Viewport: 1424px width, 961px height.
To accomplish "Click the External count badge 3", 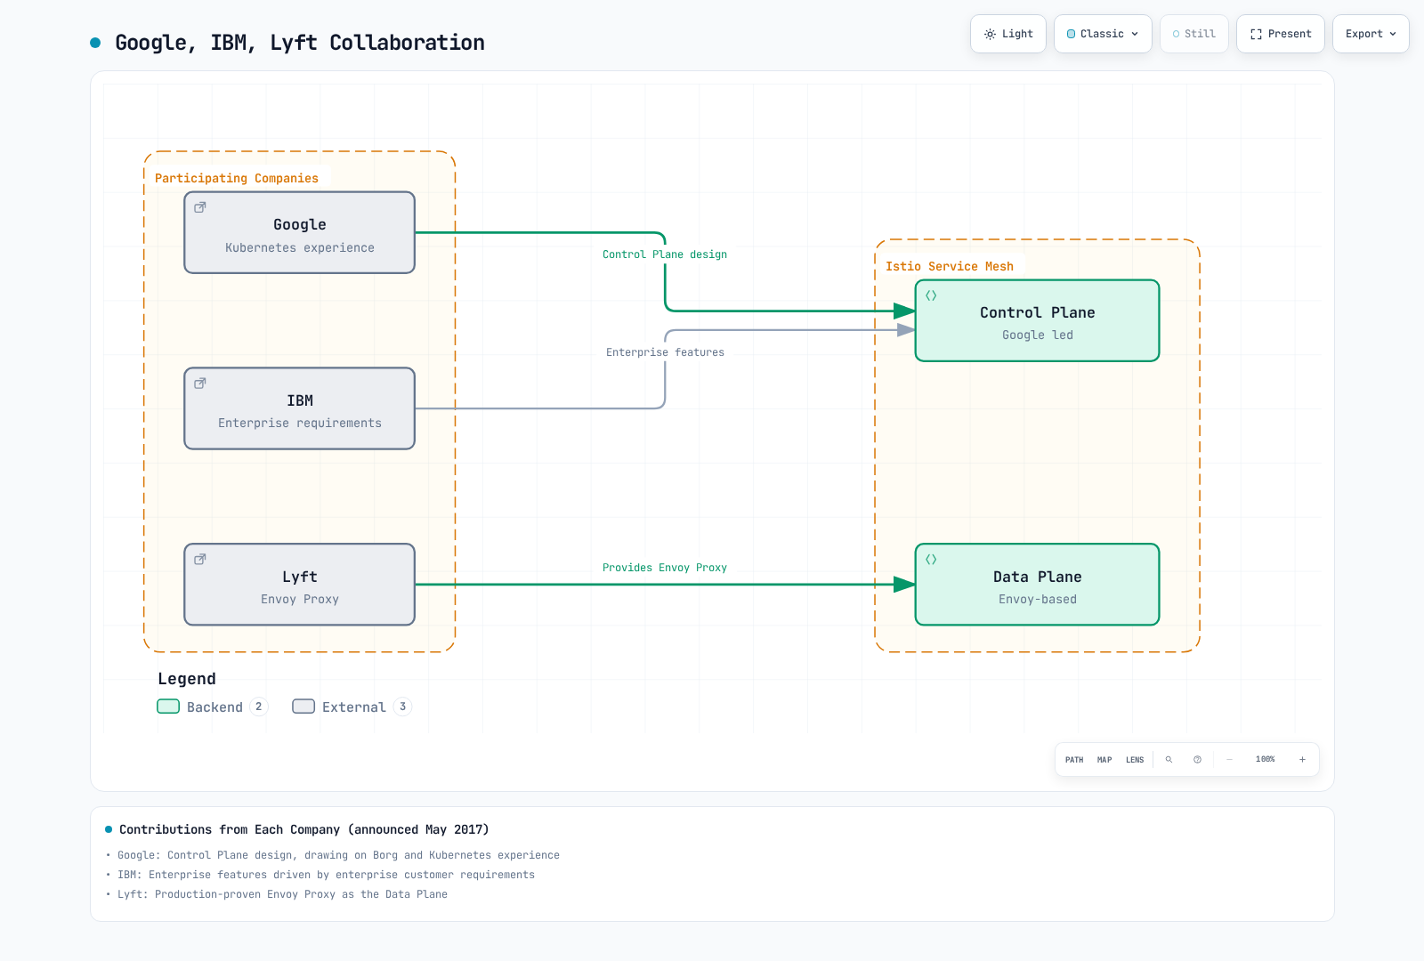I will (403, 707).
